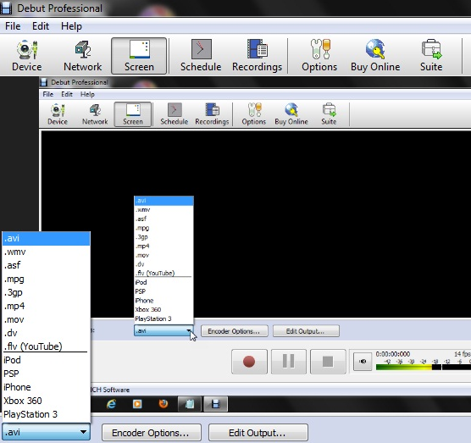Viewport: 471px width, 443px height.
Task: Choose the Network camera icon in main toolbar
Action: 83,56
